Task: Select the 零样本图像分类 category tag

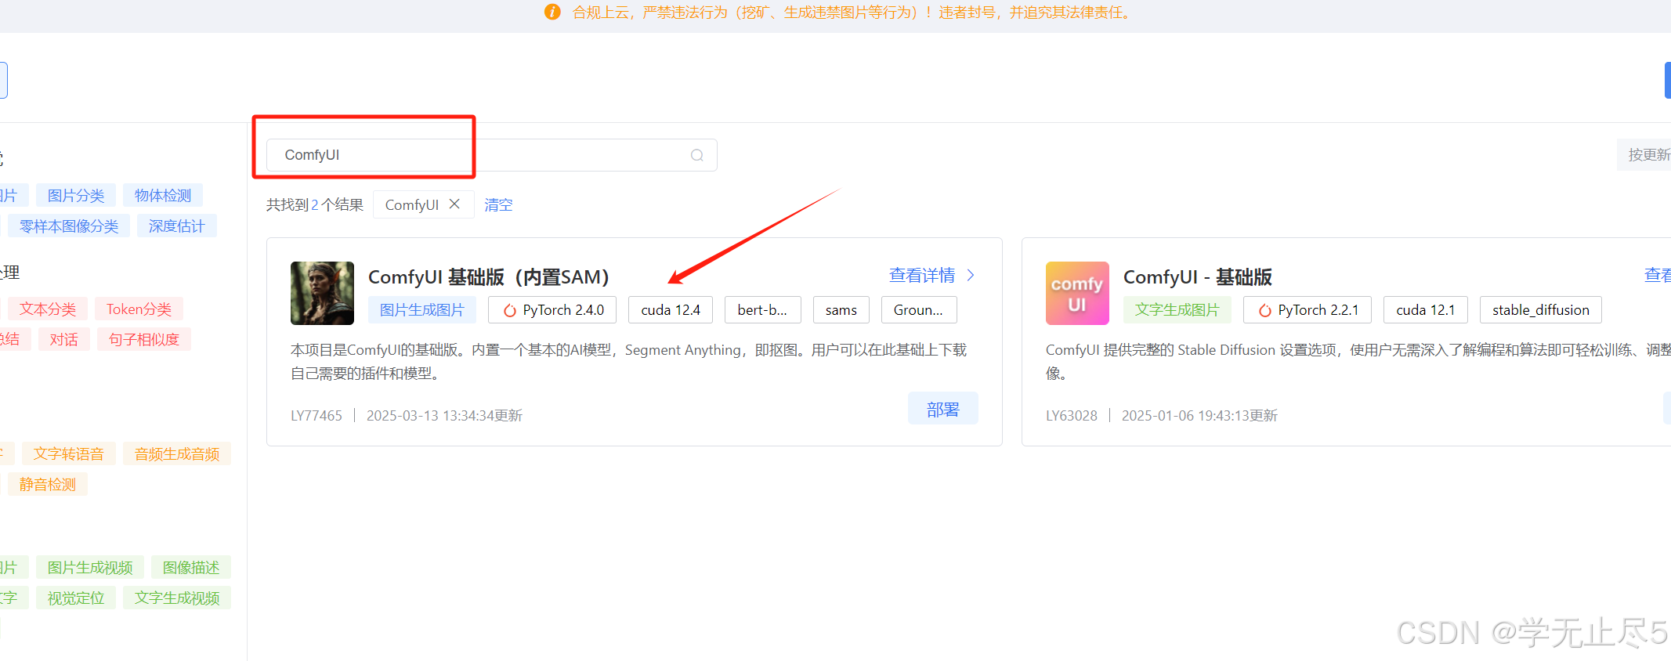Action: click(x=69, y=226)
